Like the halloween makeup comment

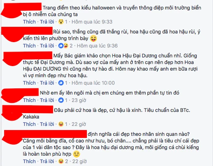point(29,22)
